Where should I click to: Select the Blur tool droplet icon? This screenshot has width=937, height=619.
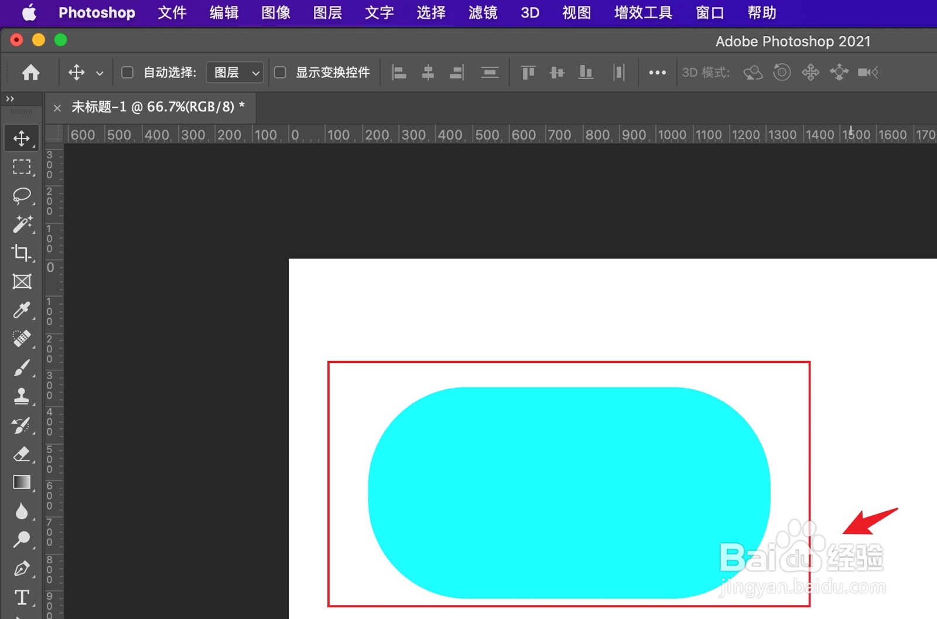coord(22,511)
